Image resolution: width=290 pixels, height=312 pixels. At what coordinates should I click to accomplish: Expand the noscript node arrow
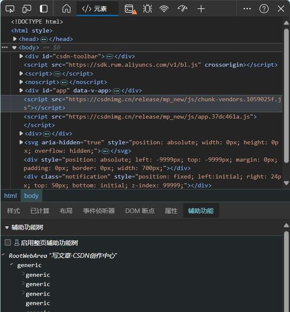21,82
